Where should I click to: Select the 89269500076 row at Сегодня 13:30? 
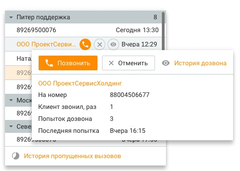pyautogui.click(x=84, y=30)
